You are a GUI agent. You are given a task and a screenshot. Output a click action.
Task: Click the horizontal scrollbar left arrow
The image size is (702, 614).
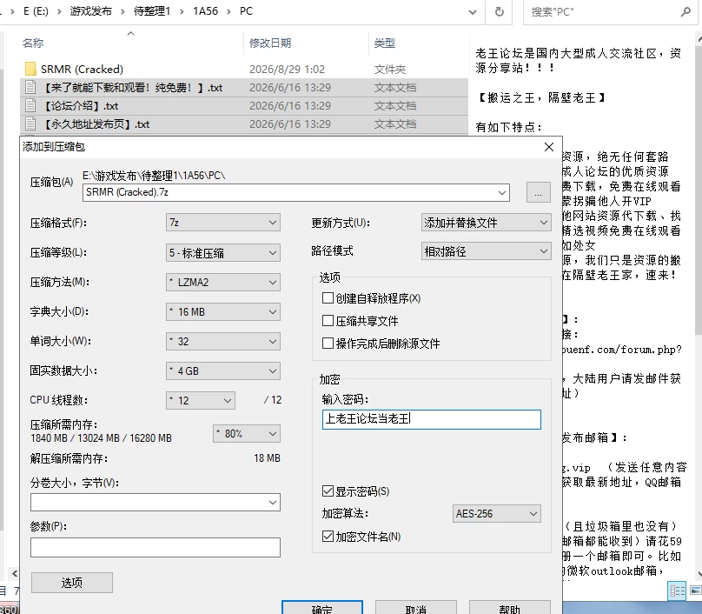15,573
